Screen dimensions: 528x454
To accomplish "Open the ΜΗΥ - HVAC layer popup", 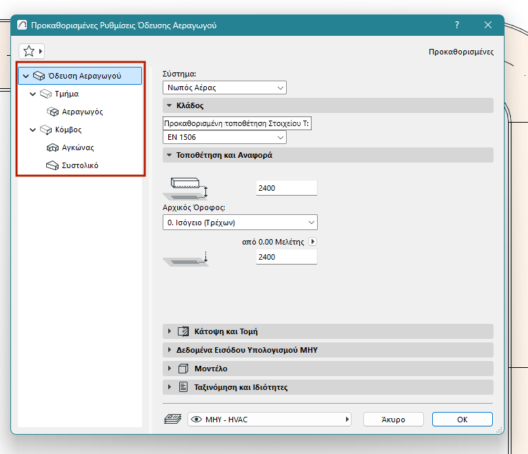I will 270,420.
